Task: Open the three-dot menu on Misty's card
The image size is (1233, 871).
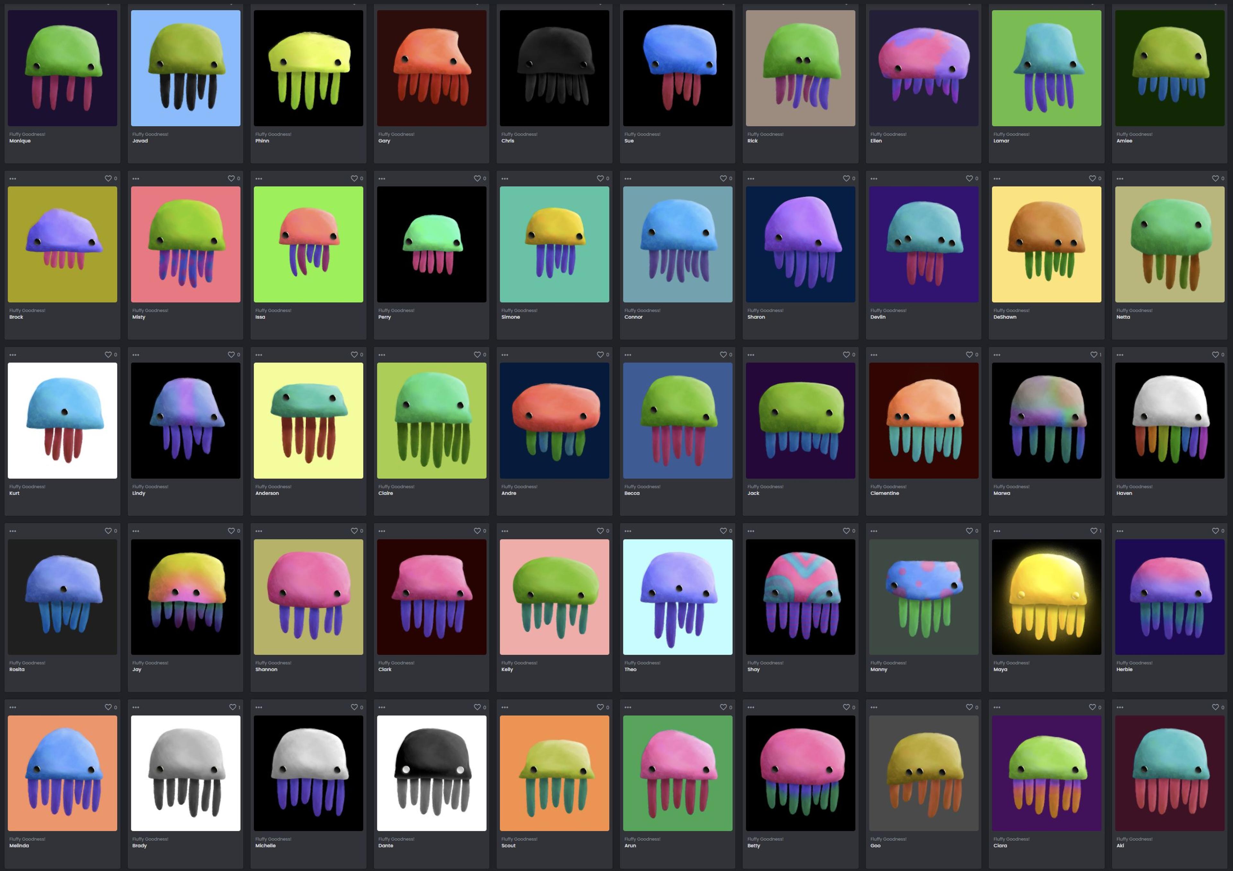Action: tap(136, 179)
